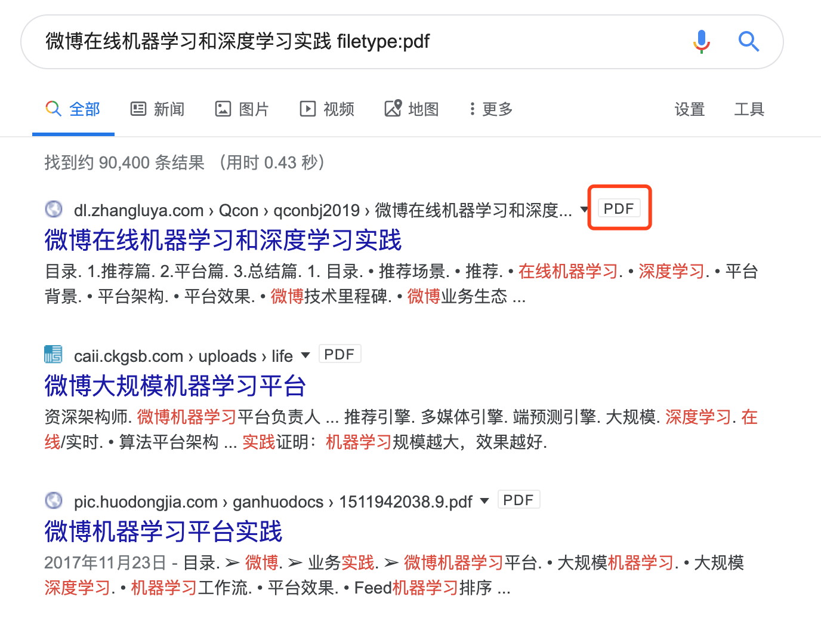
Task: Open the 图片 image results tab
Action: click(243, 109)
